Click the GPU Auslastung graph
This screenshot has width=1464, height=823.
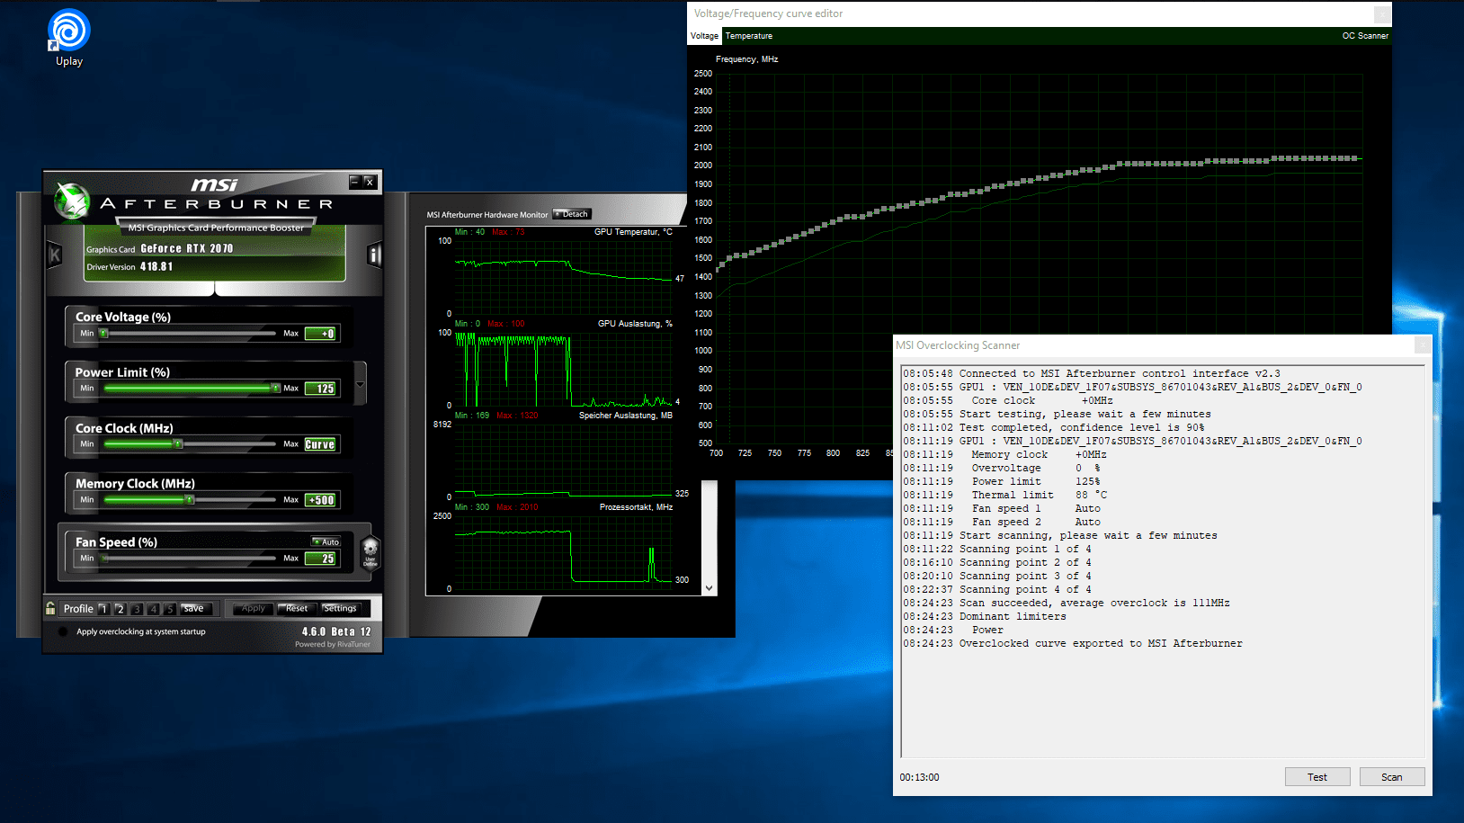(x=563, y=368)
